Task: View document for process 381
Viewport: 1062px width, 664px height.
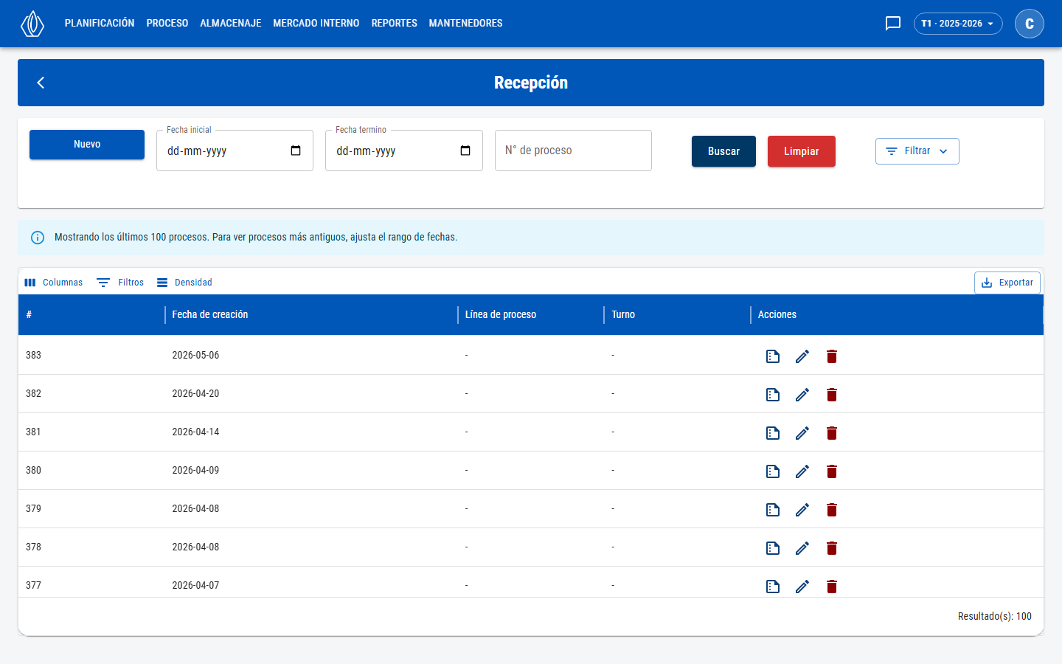Action: click(773, 433)
